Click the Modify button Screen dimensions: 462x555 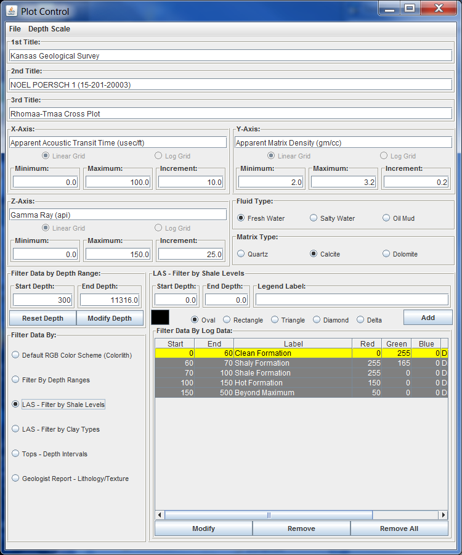204,528
